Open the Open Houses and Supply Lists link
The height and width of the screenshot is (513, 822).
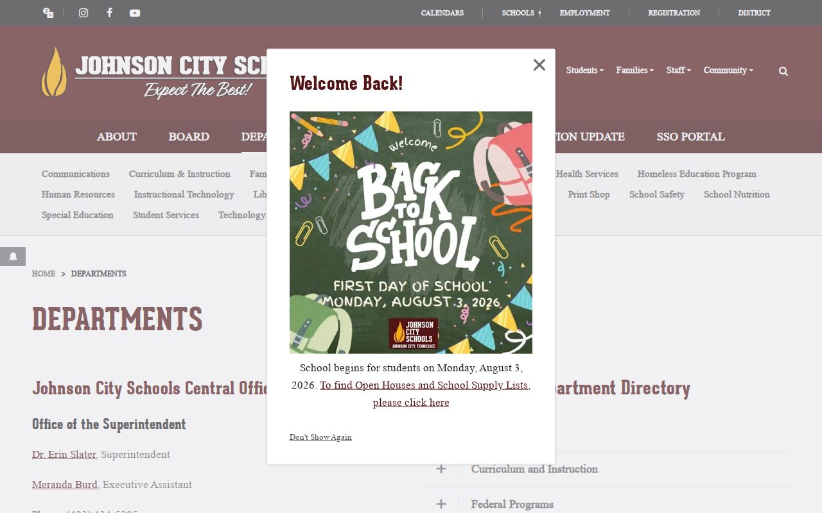click(424, 394)
